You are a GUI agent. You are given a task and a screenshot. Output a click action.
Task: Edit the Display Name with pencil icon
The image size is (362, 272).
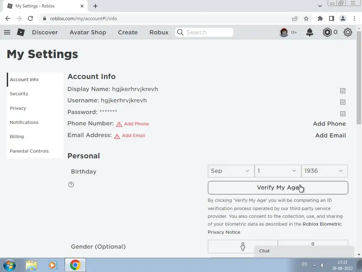(x=343, y=90)
